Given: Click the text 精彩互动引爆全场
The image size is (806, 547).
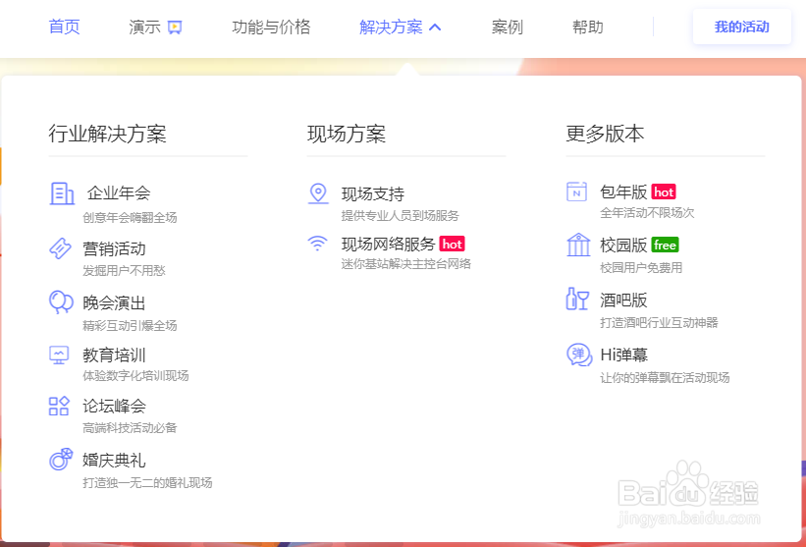Looking at the screenshot, I should [x=130, y=325].
